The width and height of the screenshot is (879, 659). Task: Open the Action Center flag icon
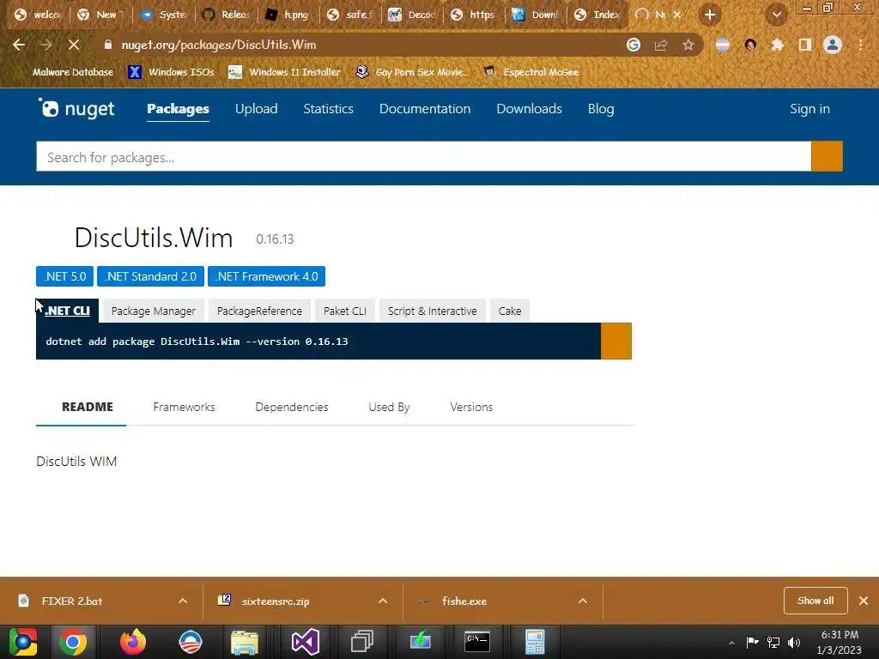point(752,642)
